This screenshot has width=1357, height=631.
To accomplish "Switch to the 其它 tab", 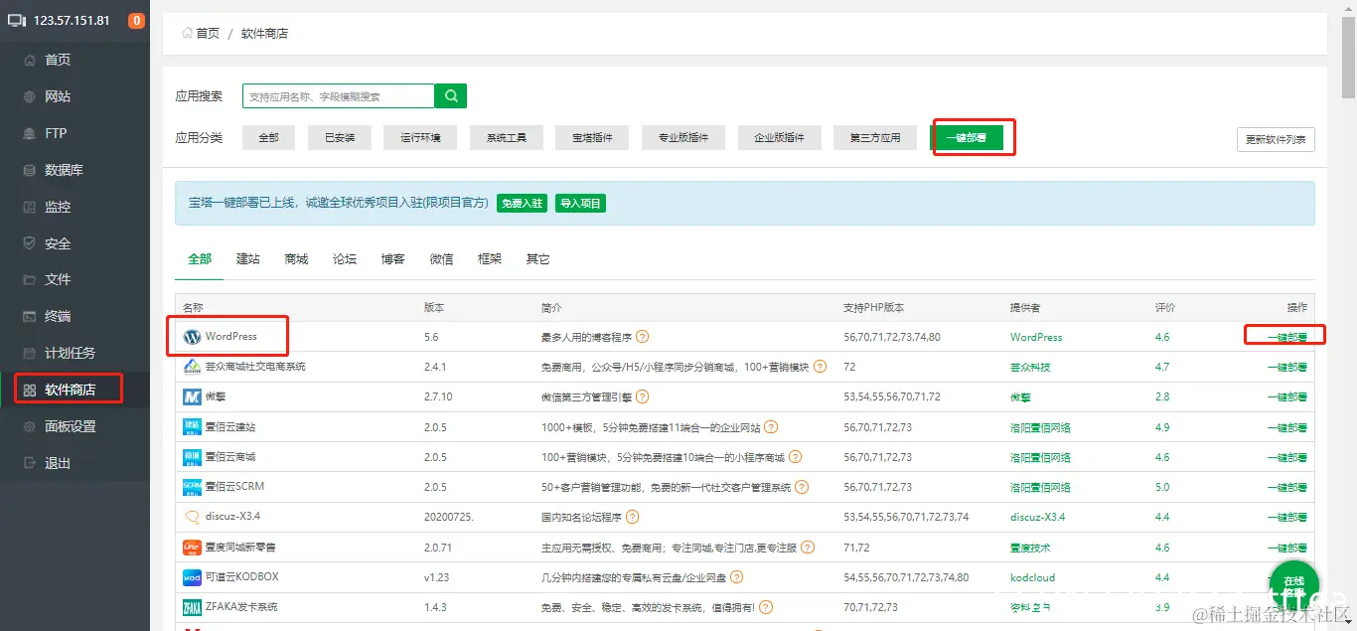I will [x=537, y=259].
